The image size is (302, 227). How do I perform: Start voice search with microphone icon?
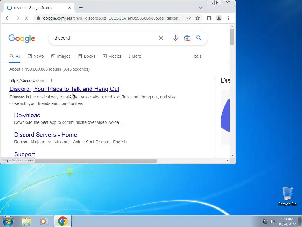[175, 38]
